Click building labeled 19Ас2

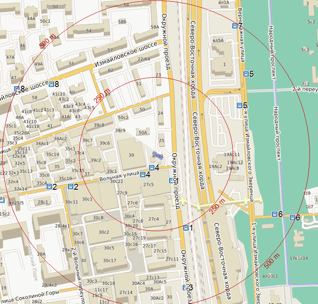coord(215,166)
